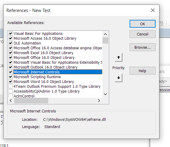Check AccessibilityCplAdmin 1.0 Type Library
170x147 pixels.
click(11, 91)
